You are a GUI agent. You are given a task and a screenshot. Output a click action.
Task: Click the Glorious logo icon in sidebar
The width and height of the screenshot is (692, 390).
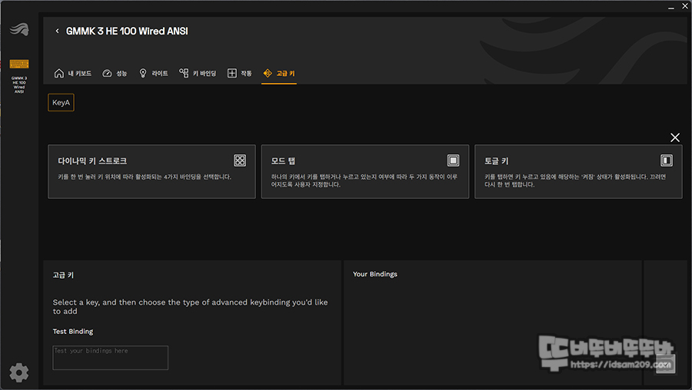[19, 29]
